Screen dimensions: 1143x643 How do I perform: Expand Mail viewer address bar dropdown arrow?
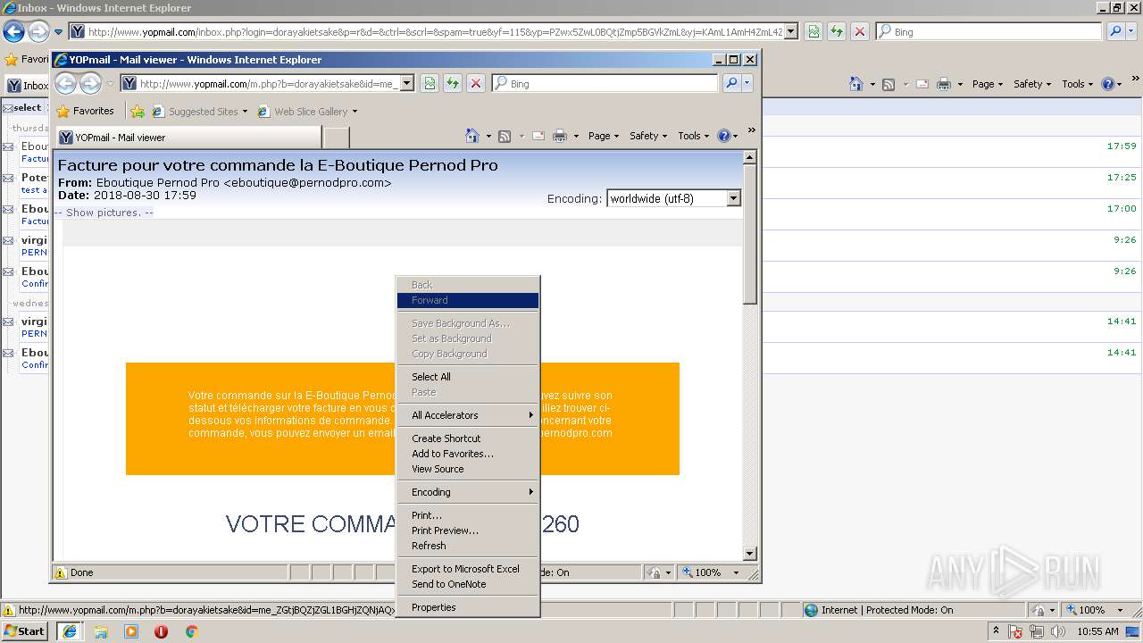coord(407,83)
